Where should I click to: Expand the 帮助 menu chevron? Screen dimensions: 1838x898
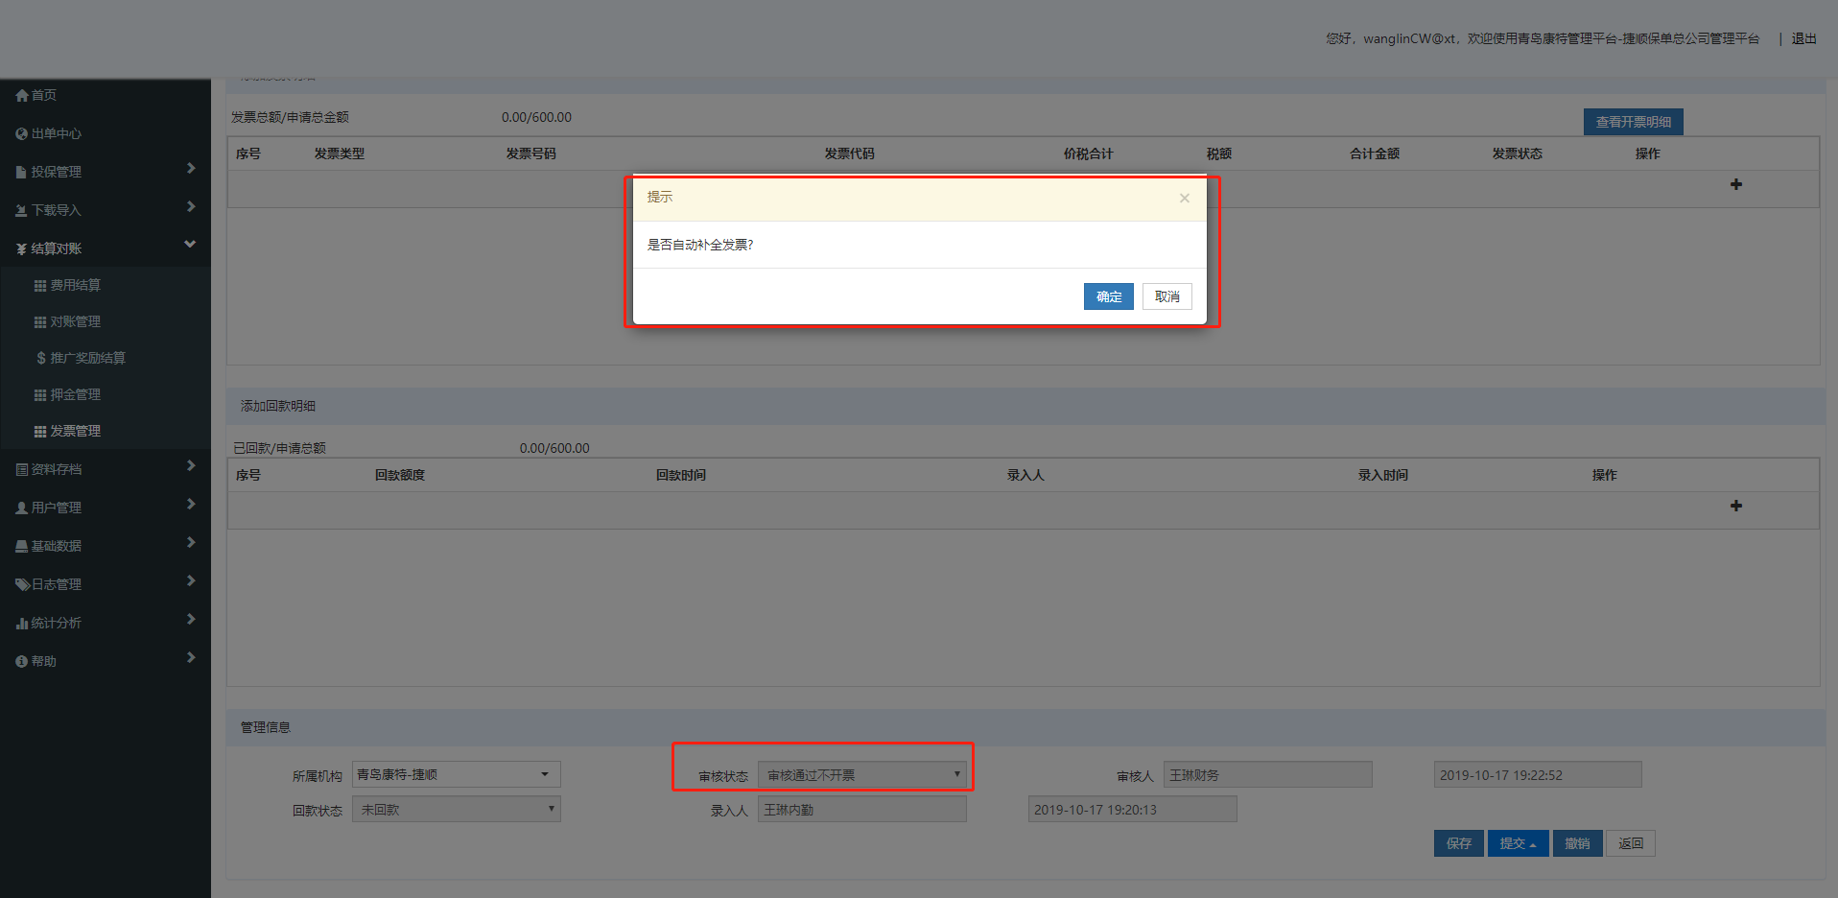(x=191, y=657)
